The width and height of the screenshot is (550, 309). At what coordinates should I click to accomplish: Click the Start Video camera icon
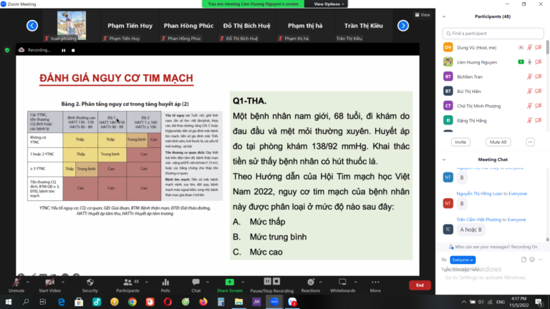[49, 283]
